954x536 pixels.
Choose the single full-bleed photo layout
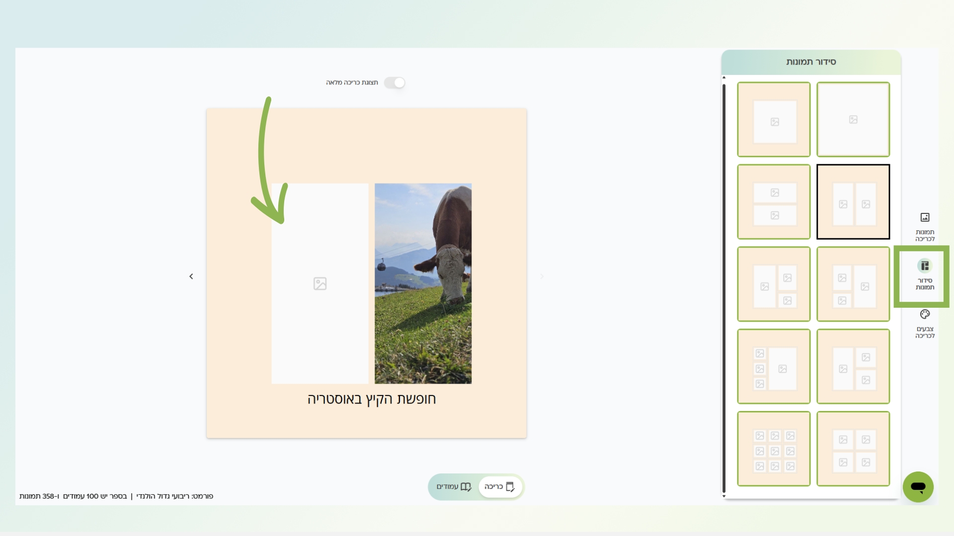point(853,120)
